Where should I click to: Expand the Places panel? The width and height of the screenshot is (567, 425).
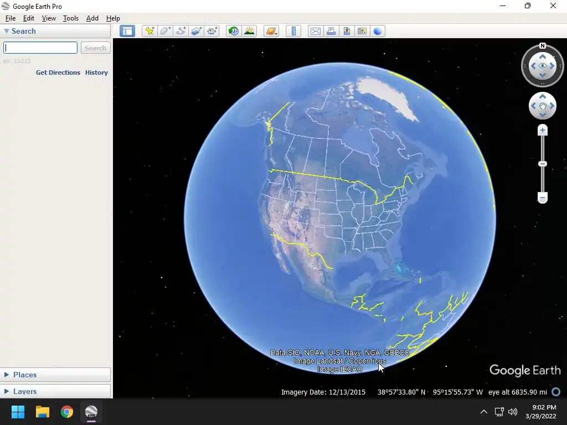pyautogui.click(x=7, y=375)
